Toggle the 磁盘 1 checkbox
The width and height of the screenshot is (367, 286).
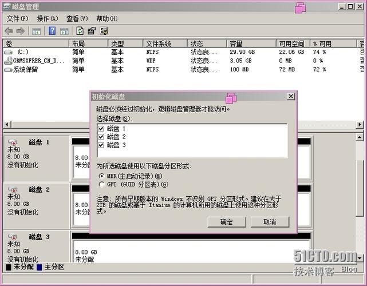point(101,128)
